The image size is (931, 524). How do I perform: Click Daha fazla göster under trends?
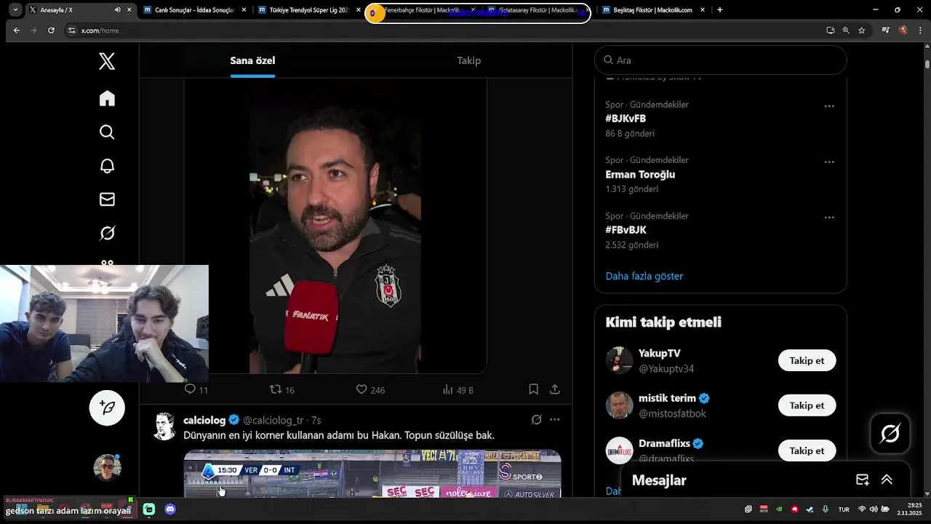click(x=644, y=276)
